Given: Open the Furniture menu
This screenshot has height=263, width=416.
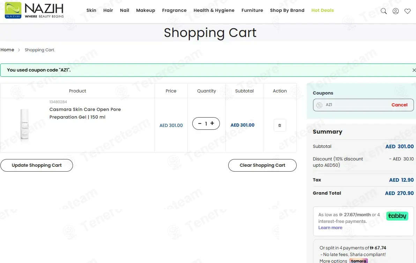Looking at the screenshot, I should tap(252, 10).
